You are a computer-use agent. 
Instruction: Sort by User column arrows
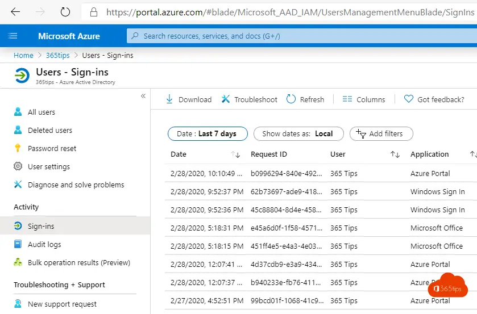tap(395, 154)
